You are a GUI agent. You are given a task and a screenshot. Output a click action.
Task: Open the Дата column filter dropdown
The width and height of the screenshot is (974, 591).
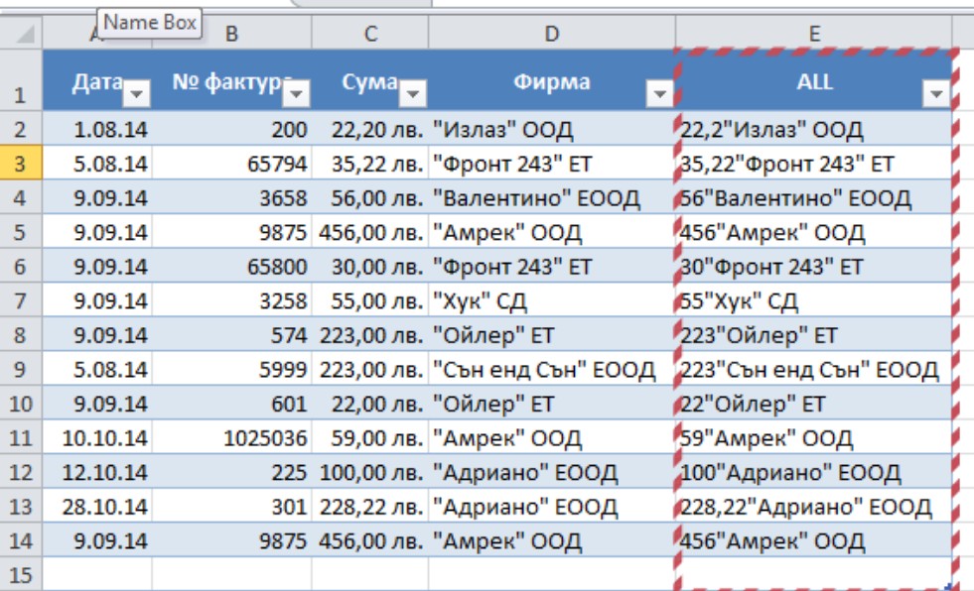136,93
